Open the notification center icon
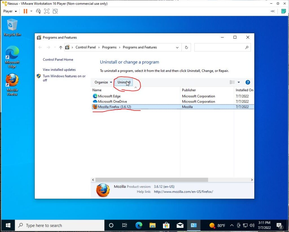Screen dimensions: 289x232 pos(280,225)
